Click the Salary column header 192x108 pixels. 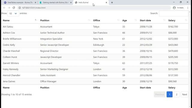point(172,21)
